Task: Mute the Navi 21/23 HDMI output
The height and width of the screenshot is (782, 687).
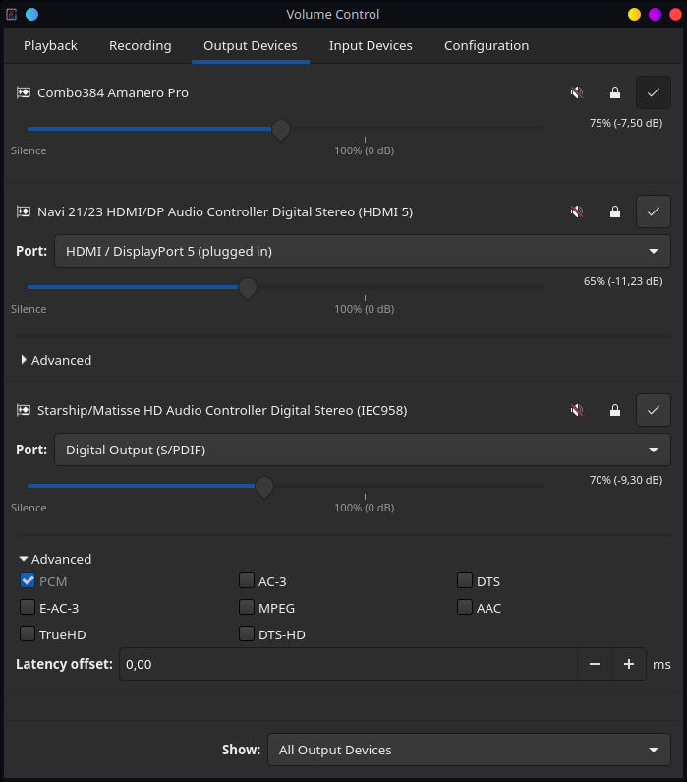Action: click(577, 211)
